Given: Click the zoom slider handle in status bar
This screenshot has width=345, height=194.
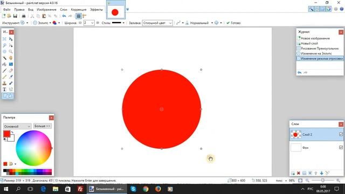Looking at the screenshot, I should [x=322, y=181].
